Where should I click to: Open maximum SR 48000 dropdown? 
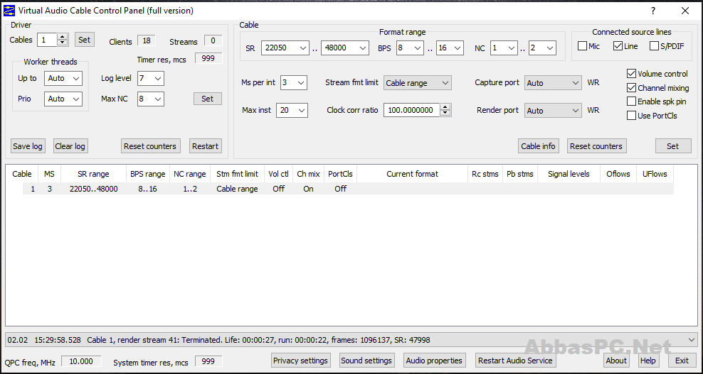(345, 48)
